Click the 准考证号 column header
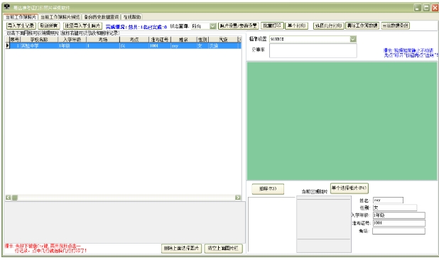The width and height of the screenshot is (439, 260). tap(160, 40)
